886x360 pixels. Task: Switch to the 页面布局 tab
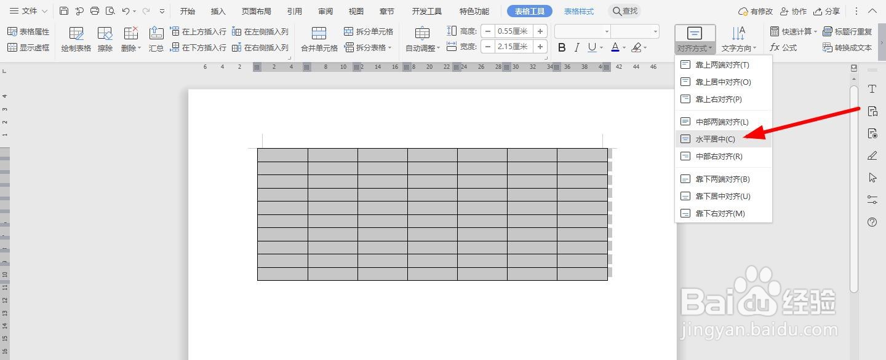pos(256,11)
